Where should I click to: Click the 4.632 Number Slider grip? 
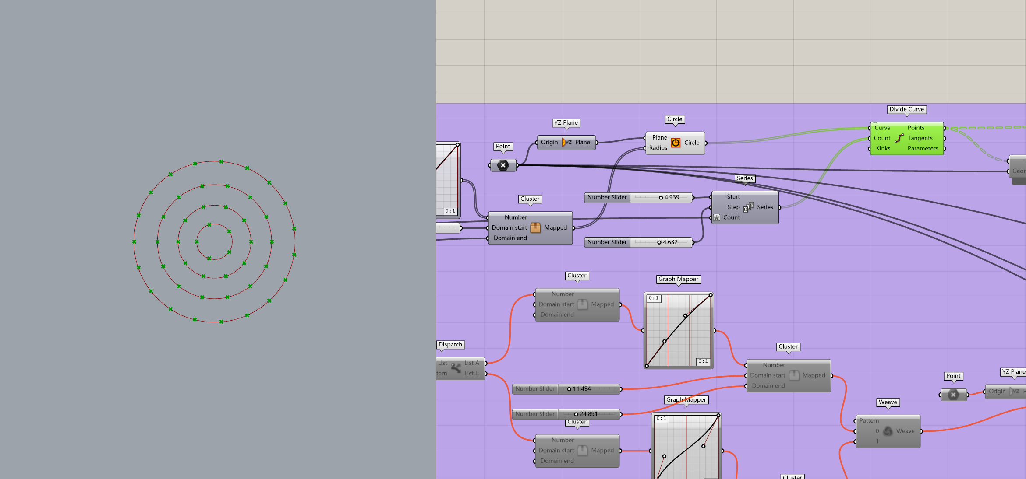pyautogui.click(x=659, y=242)
